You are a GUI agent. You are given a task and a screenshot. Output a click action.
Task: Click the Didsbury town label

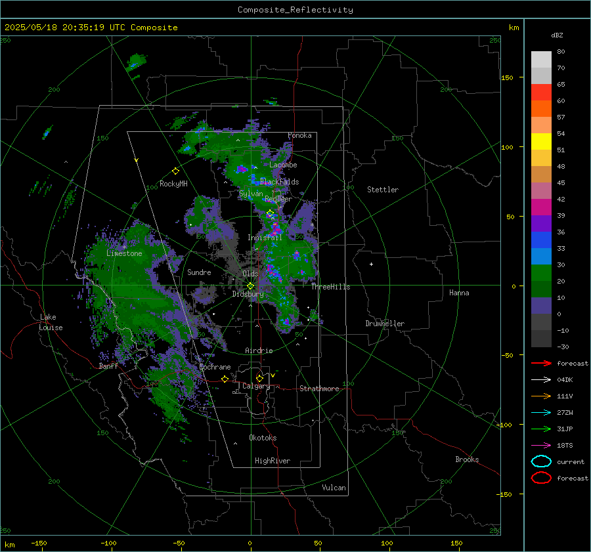pyautogui.click(x=248, y=294)
